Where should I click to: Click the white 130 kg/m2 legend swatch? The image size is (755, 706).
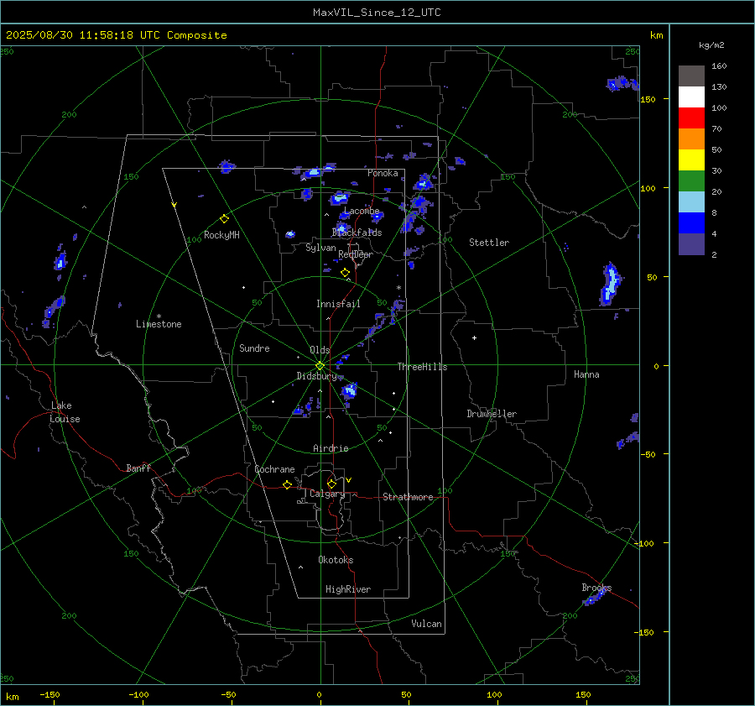(x=691, y=97)
